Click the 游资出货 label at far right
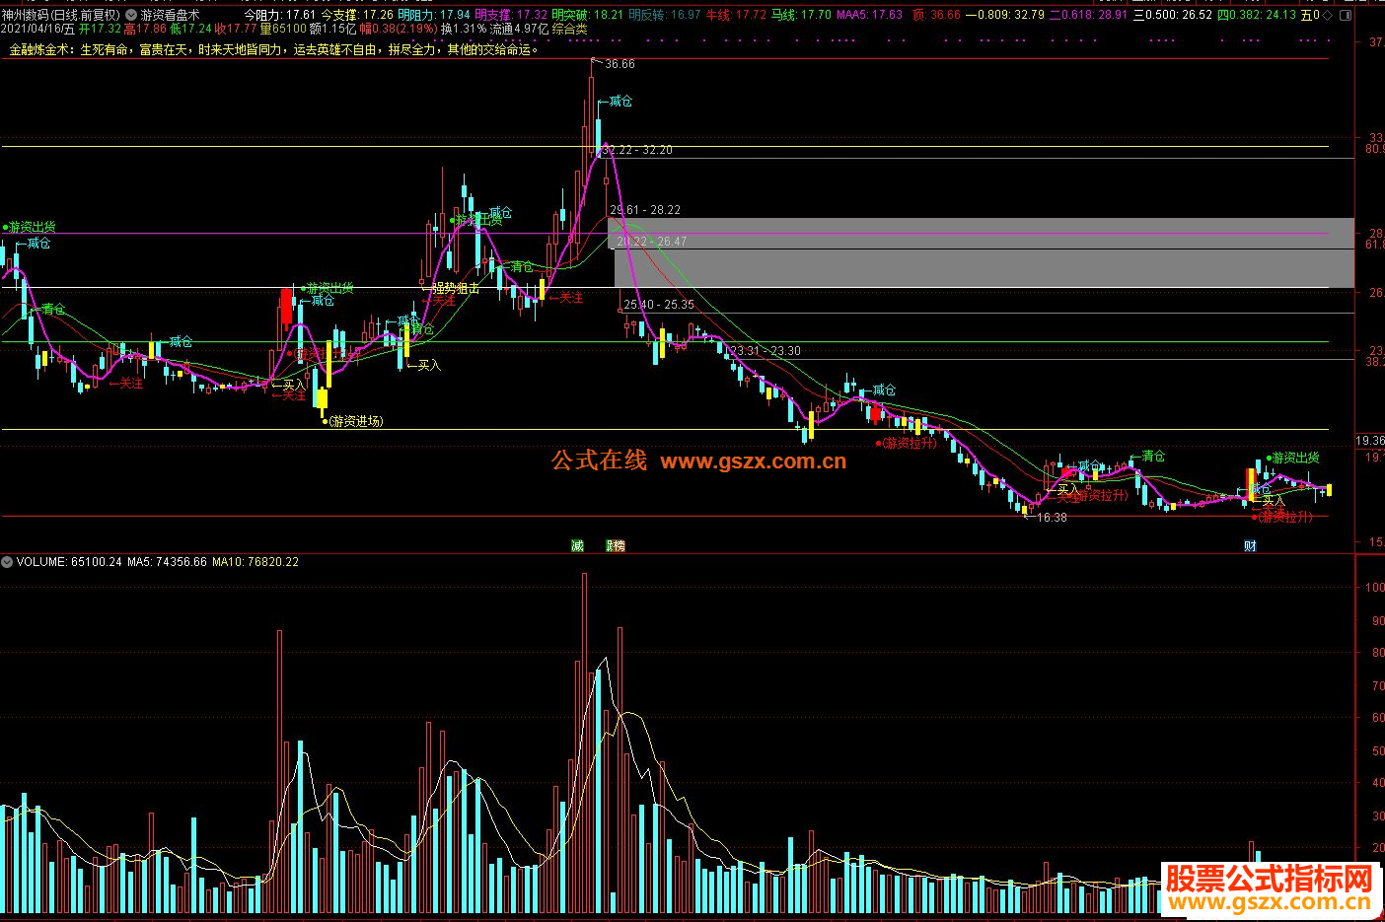Screen dimensions: 1385x922 pos(1295,459)
